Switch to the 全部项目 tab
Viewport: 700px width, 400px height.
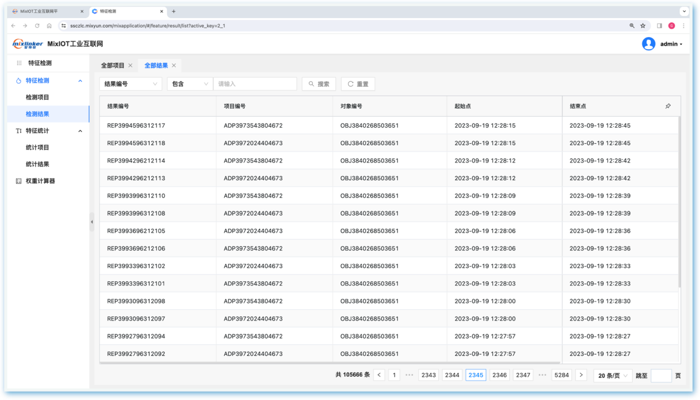pos(113,65)
